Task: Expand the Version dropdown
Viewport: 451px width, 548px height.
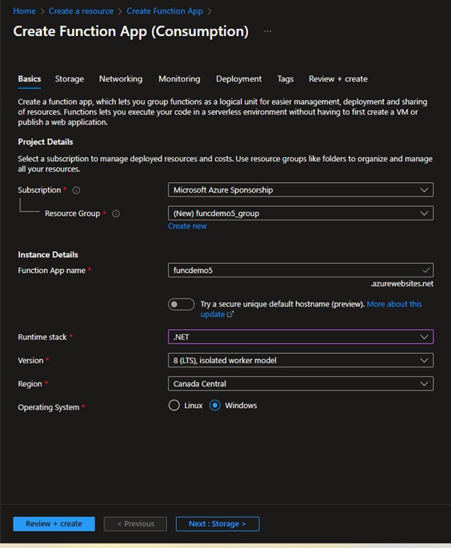Action: pos(300,361)
